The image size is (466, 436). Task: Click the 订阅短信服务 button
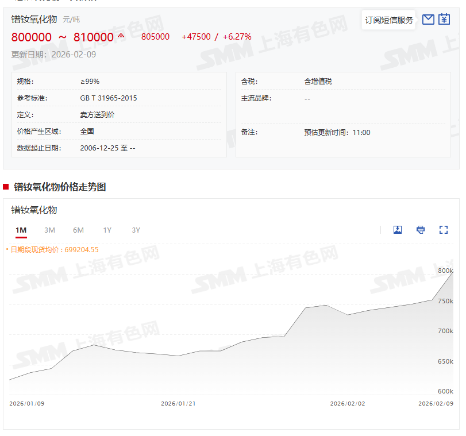pyautogui.click(x=389, y=20)
